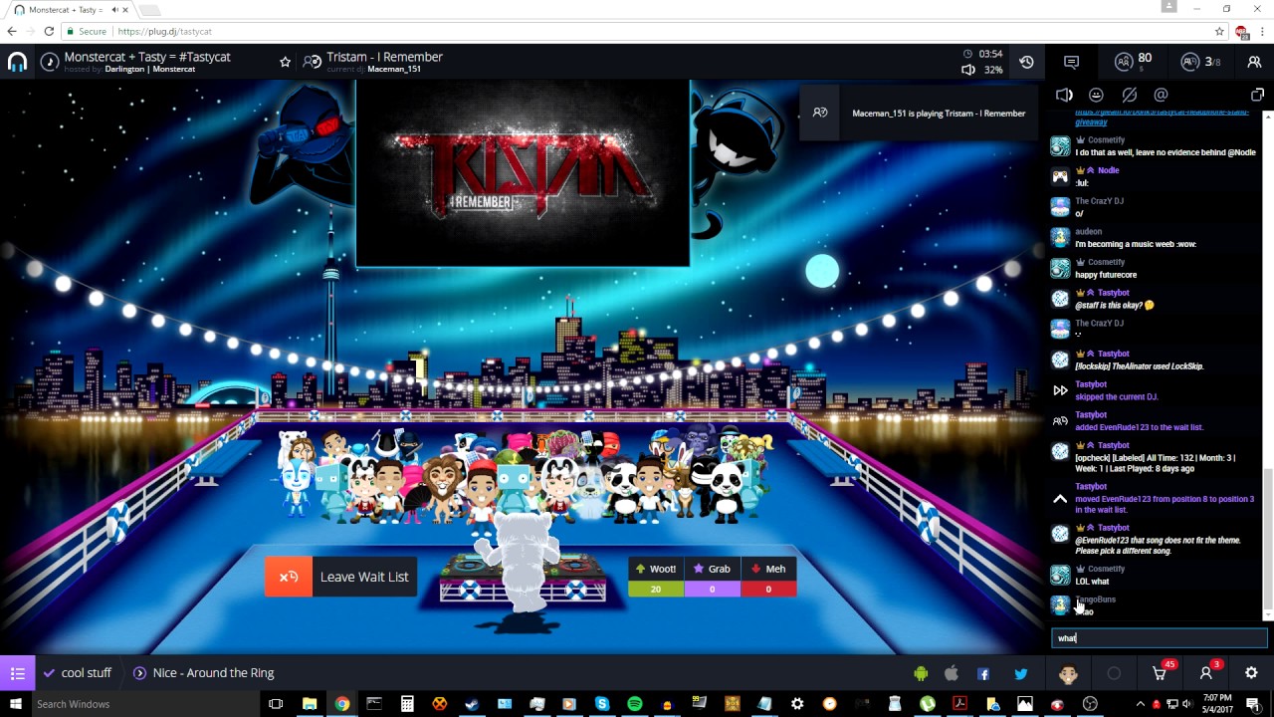1274x717 pixels.
Task: Open room info for Monstercat + Tasty
Action: point(49,62)
